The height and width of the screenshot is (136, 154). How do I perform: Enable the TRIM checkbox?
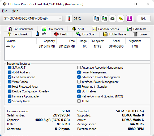click(x=79, y=101)
